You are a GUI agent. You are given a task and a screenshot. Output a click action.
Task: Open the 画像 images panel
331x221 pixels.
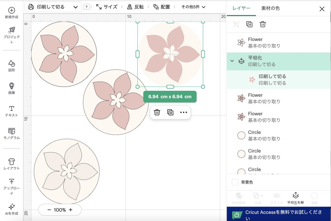click(11, 88)
